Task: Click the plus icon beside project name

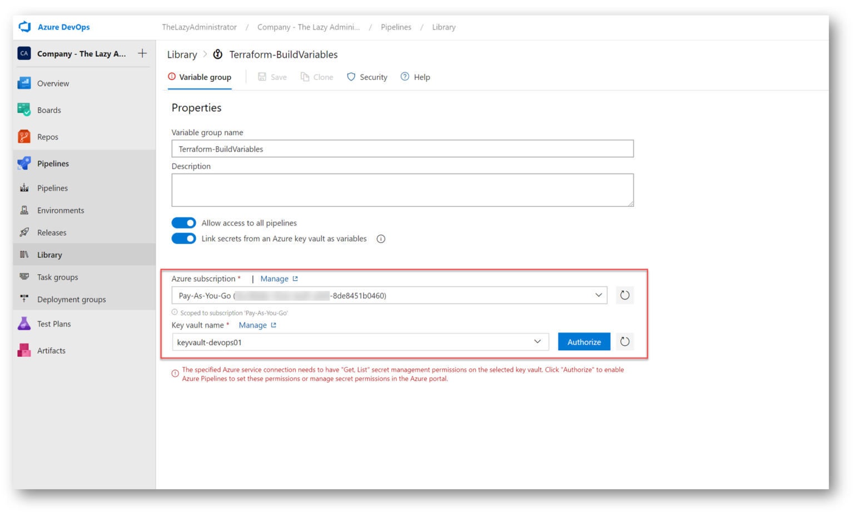Action: tap(142, 53)
